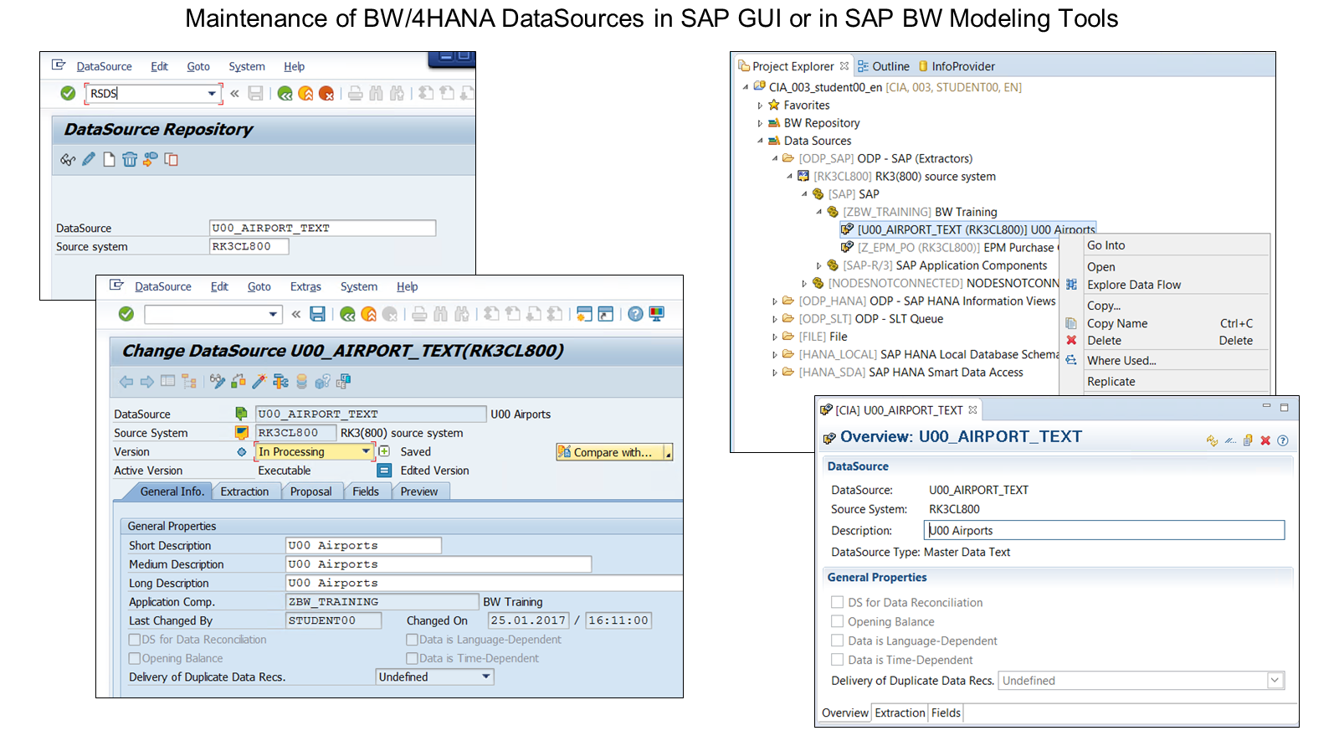This screenshot has width=1339, height=736.
Task: Tick Data is Time-Dependent in SAP GUI
Action: tap(412, 658)
